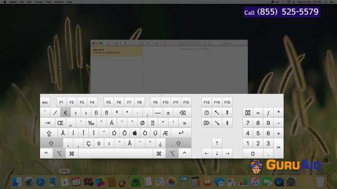Toggle the Caps Lock key

click(49, 133)
